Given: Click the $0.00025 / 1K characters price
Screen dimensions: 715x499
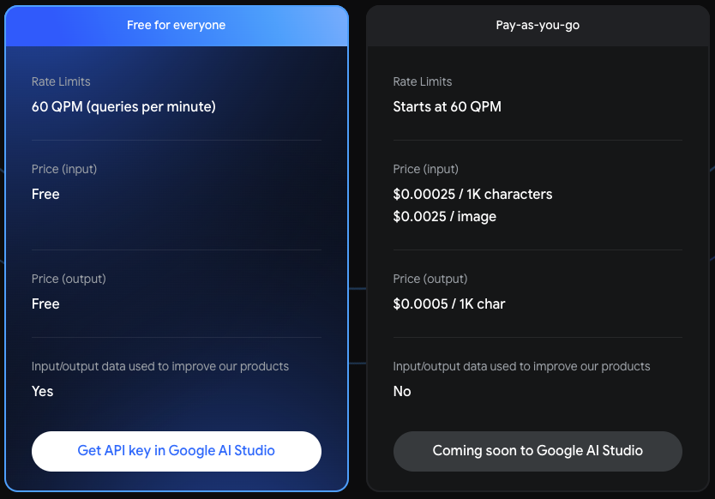Looking at the screenshot, I should tap(472, 195).
